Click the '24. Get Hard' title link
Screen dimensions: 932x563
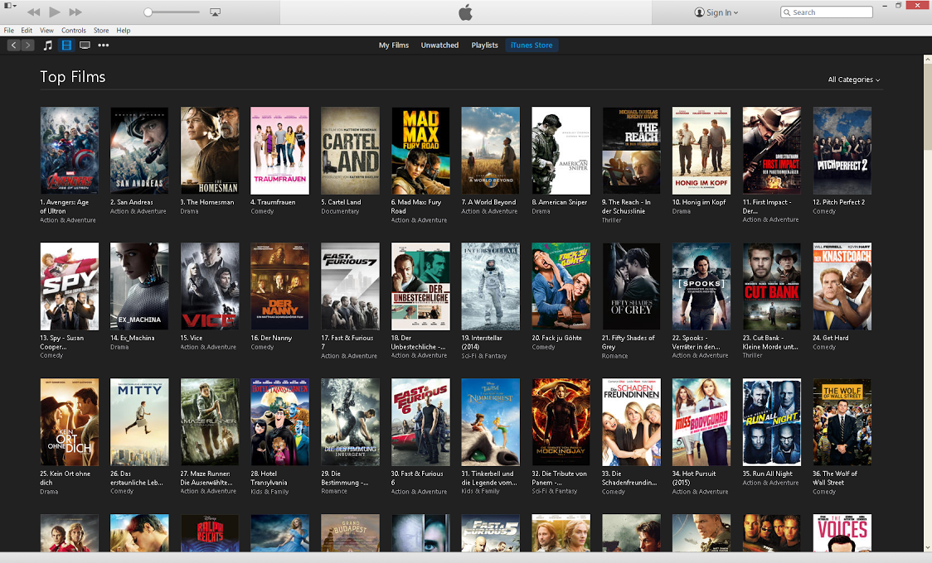tap(830, 338)
